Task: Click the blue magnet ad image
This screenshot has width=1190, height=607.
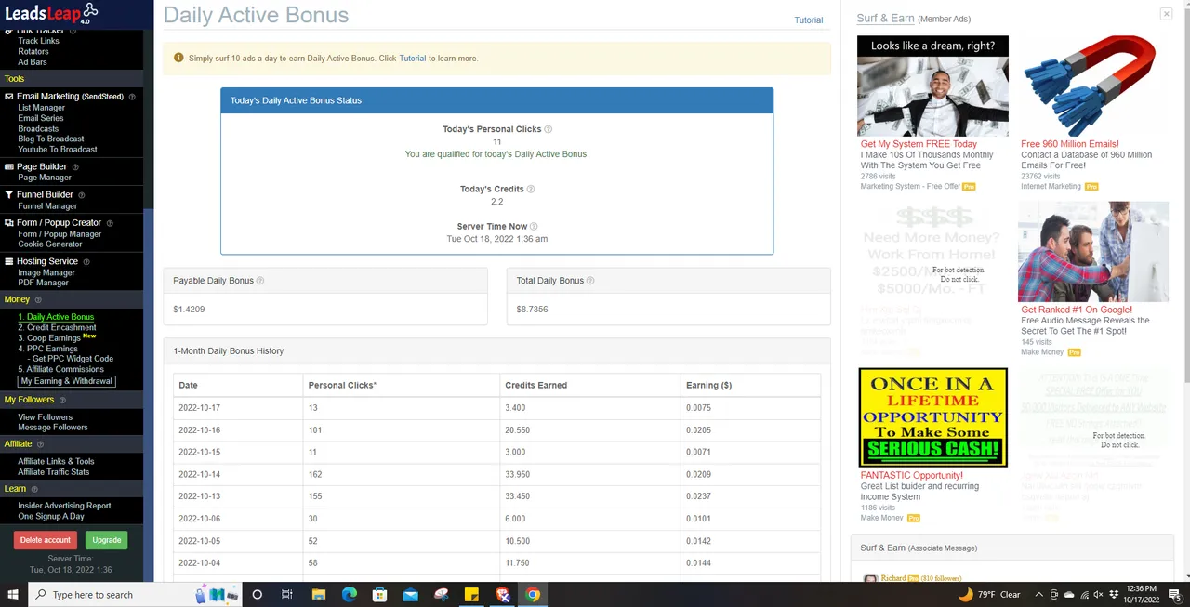Action: (x=1089, y=86)
